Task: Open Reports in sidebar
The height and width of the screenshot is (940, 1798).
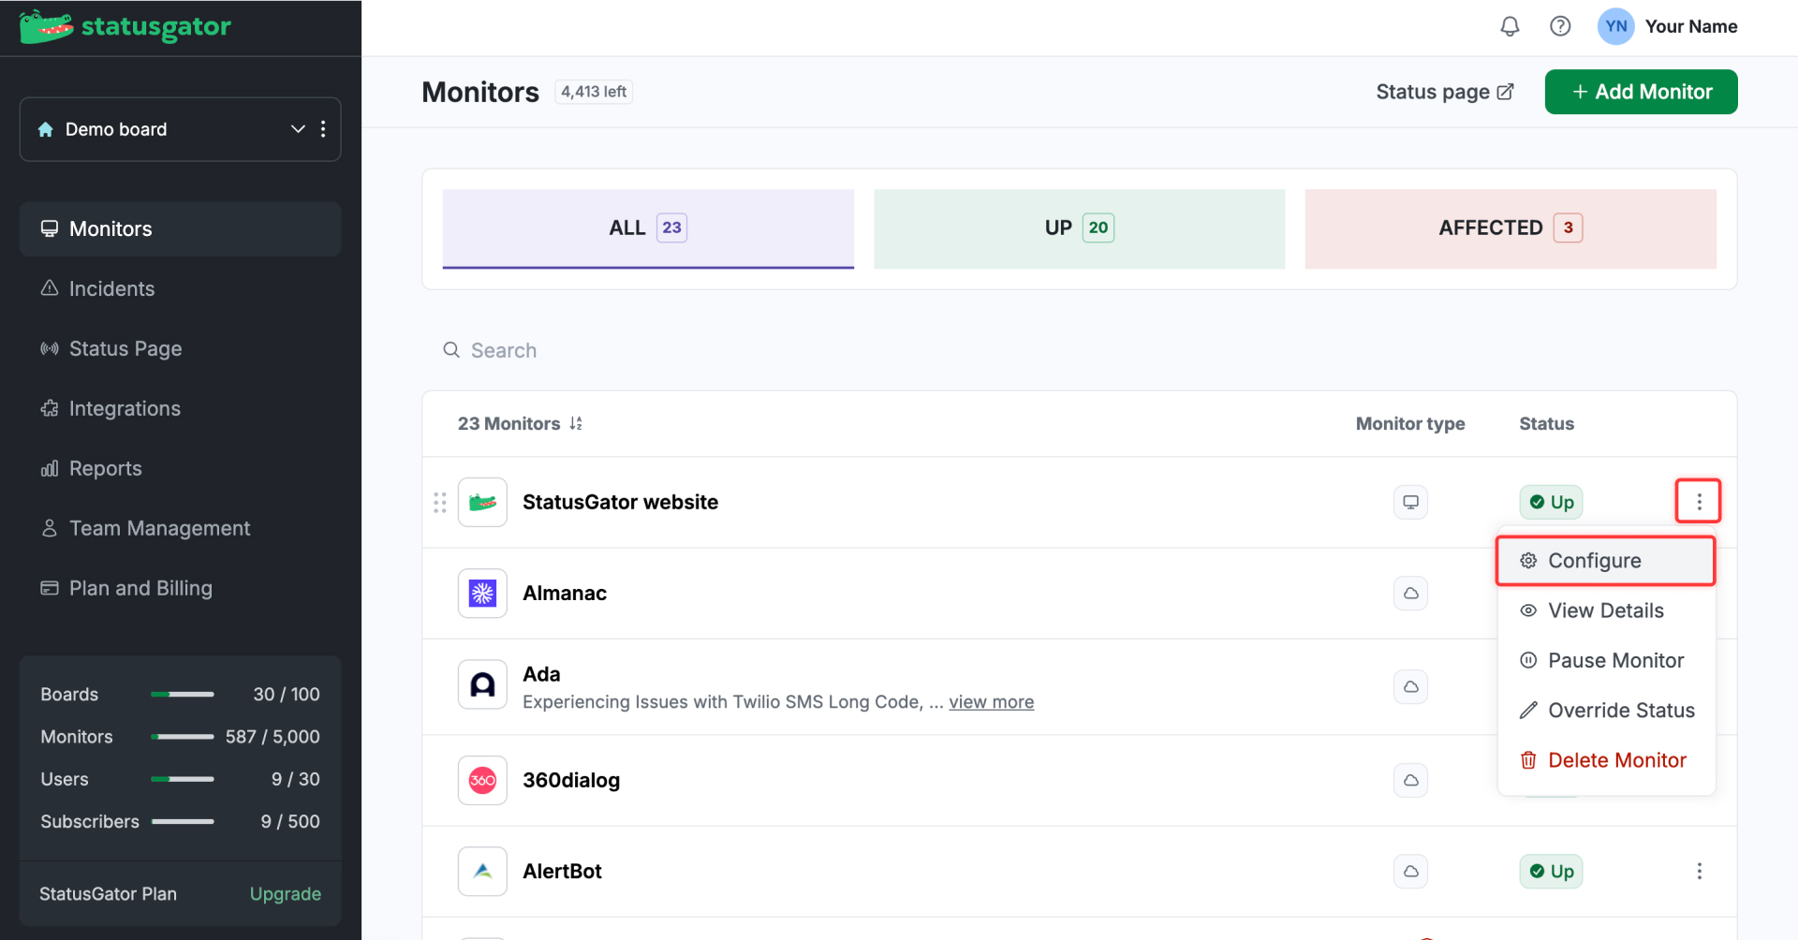Action: pyautogui.click(x=180, y=469)
